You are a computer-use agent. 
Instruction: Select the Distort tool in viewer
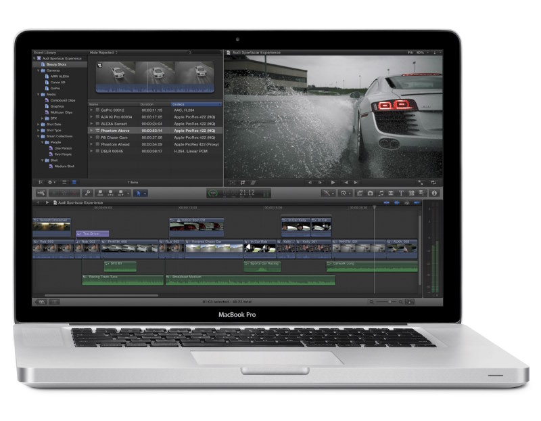click(x=253, y=182)
